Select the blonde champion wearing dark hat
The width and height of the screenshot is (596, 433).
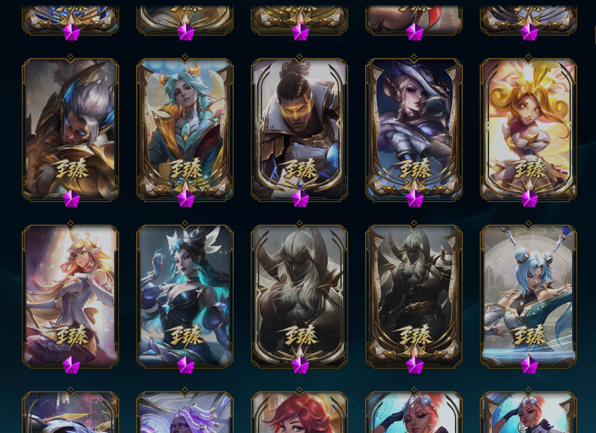414,129
